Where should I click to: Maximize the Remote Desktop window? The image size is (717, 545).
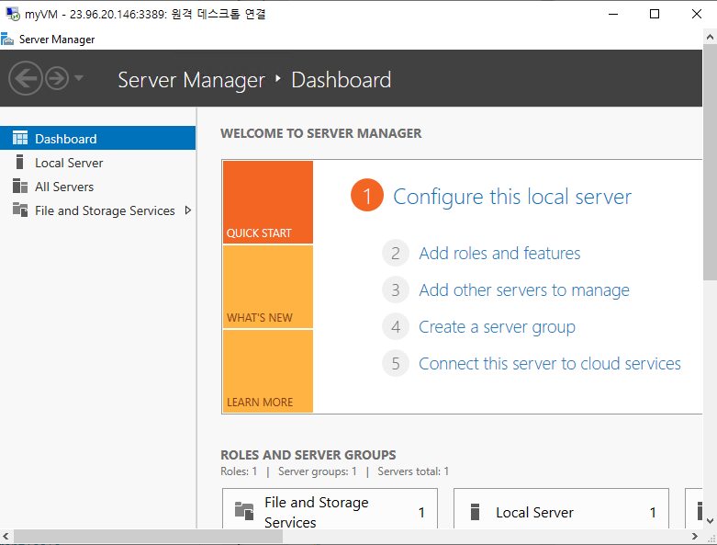click(655, 14)
